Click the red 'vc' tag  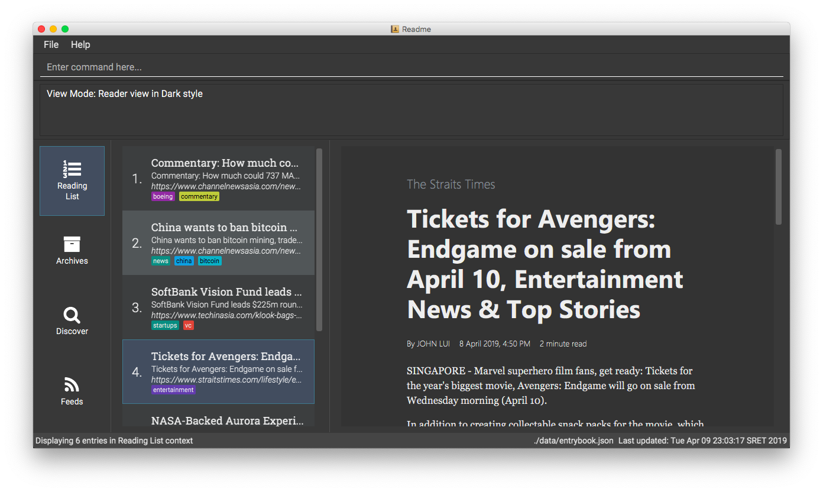[x=189, y=325]
